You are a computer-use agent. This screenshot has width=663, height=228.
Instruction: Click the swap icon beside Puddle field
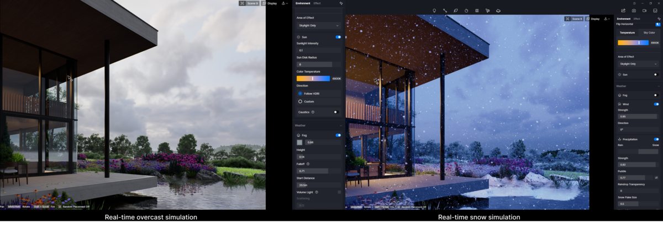657,178
